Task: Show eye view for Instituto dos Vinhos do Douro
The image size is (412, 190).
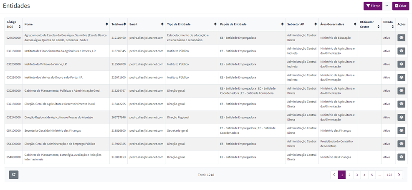Action: tap(401, 77)
